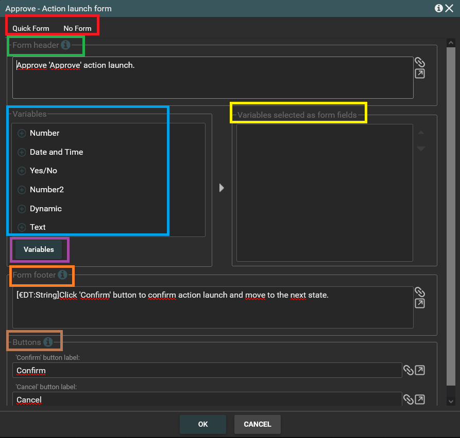Click the info icon beside Buttons section

(48, 342)
